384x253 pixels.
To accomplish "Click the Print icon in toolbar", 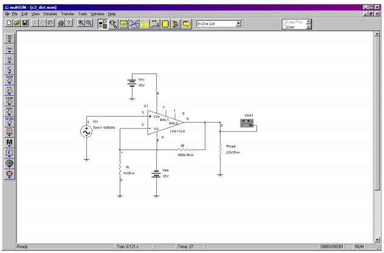I will tap(61, 23).
